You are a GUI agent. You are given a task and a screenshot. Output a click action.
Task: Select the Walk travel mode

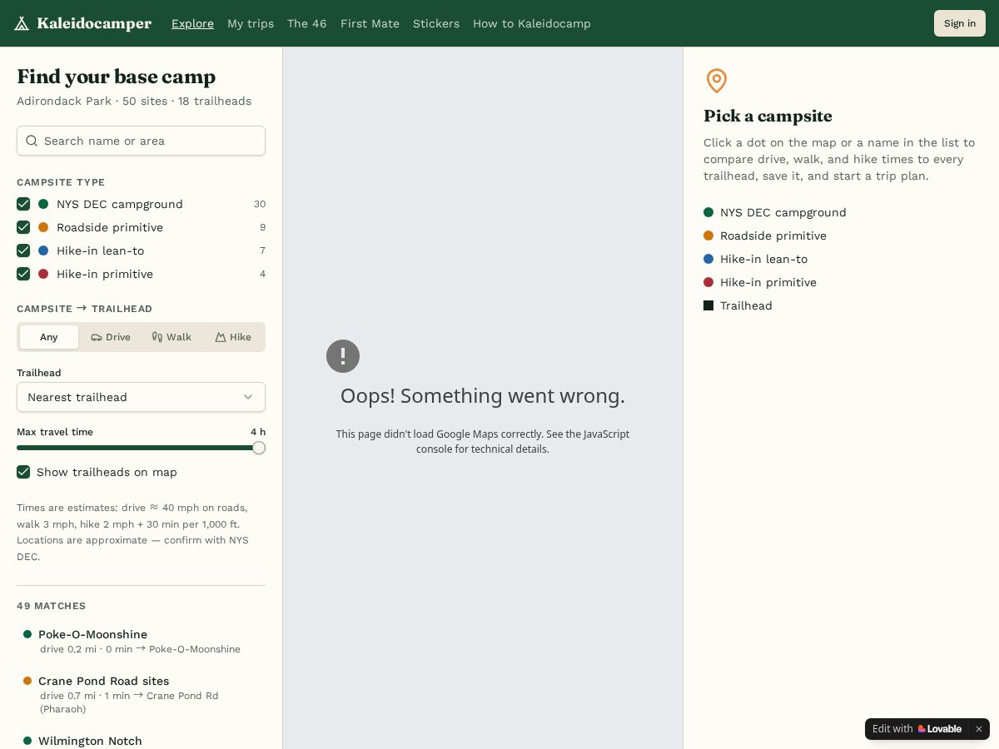(171, 337)
